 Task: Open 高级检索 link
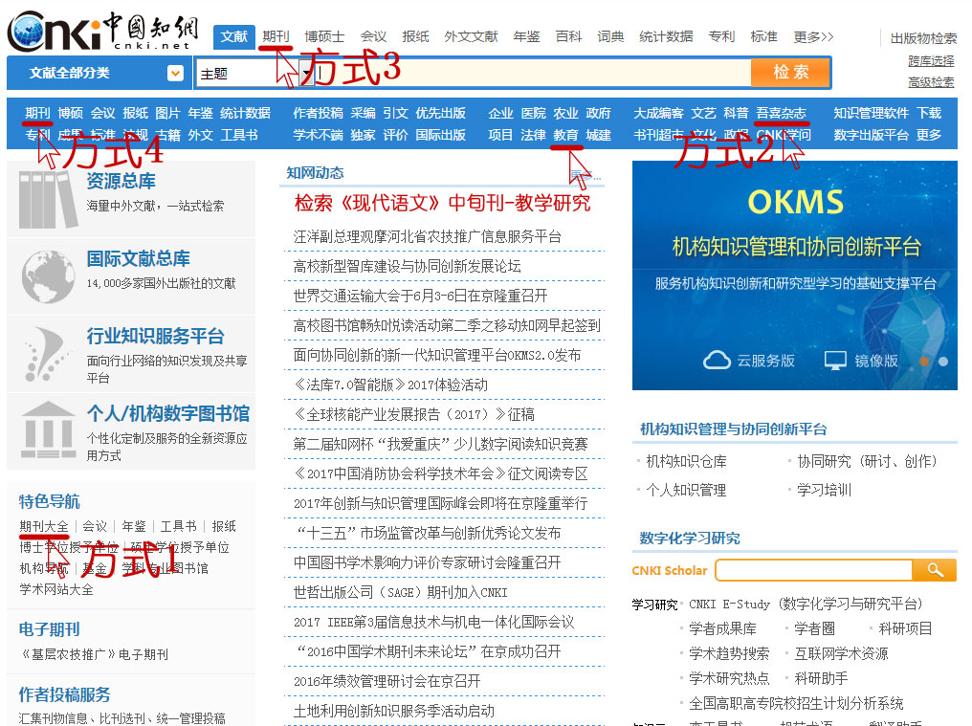tap(931, 82)
